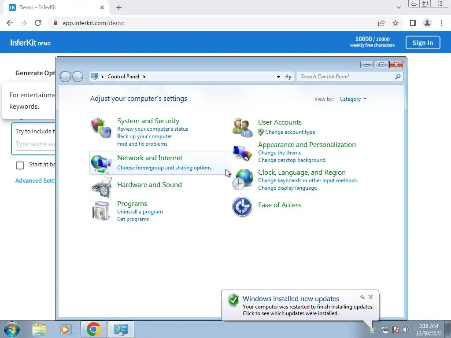Open Chrome tab search chevron
The image size is (451, 338).
(x=398, y=7)
